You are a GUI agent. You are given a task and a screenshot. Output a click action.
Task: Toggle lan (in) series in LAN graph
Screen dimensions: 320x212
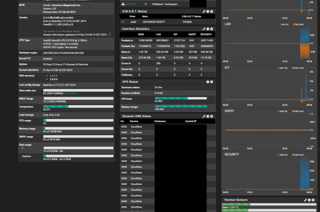pos(284,24)
